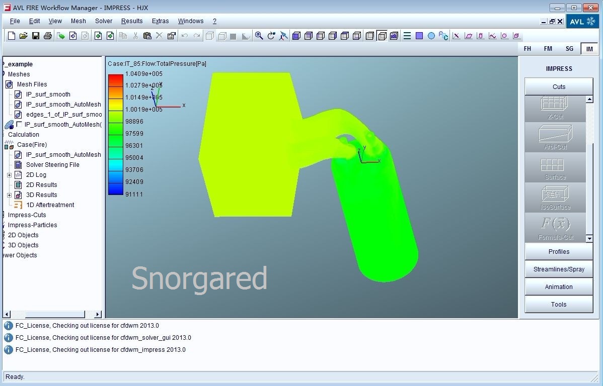Click the line-cut plot icon with X mark
Viewport: 603px width, 386px height.
pos(456,36)
